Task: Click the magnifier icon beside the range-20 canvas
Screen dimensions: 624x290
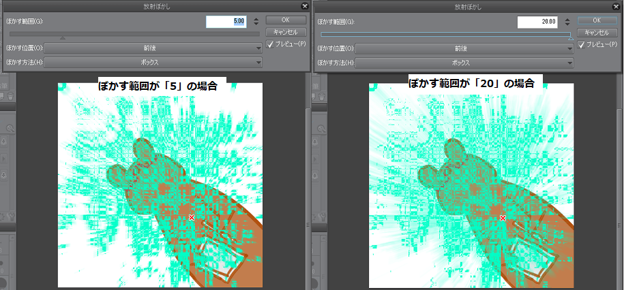Action: tap(322, 129)
